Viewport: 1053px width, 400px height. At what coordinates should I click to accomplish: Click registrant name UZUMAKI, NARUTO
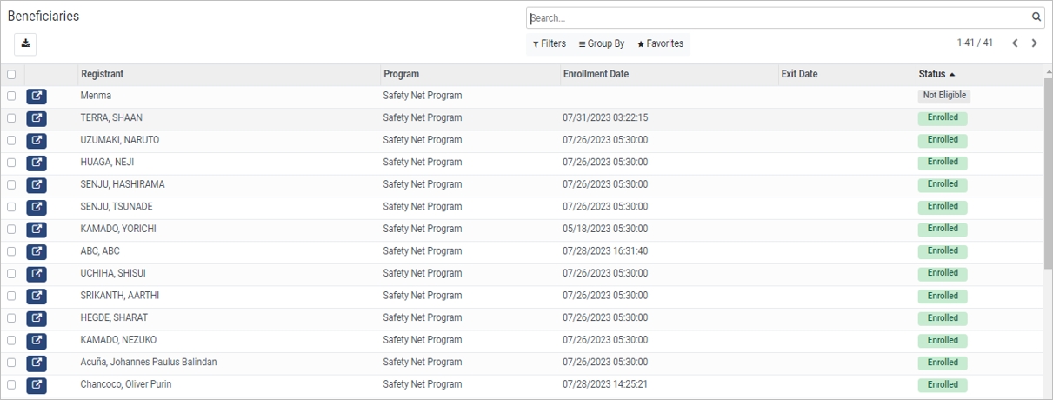tap(120, 140)
